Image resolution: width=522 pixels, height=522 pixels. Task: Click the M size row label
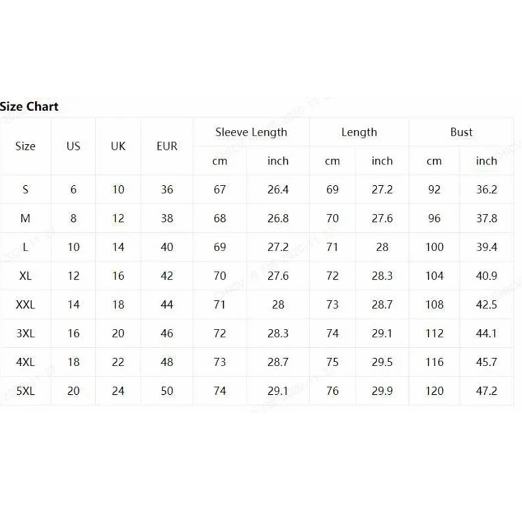[x=25, y=219]
